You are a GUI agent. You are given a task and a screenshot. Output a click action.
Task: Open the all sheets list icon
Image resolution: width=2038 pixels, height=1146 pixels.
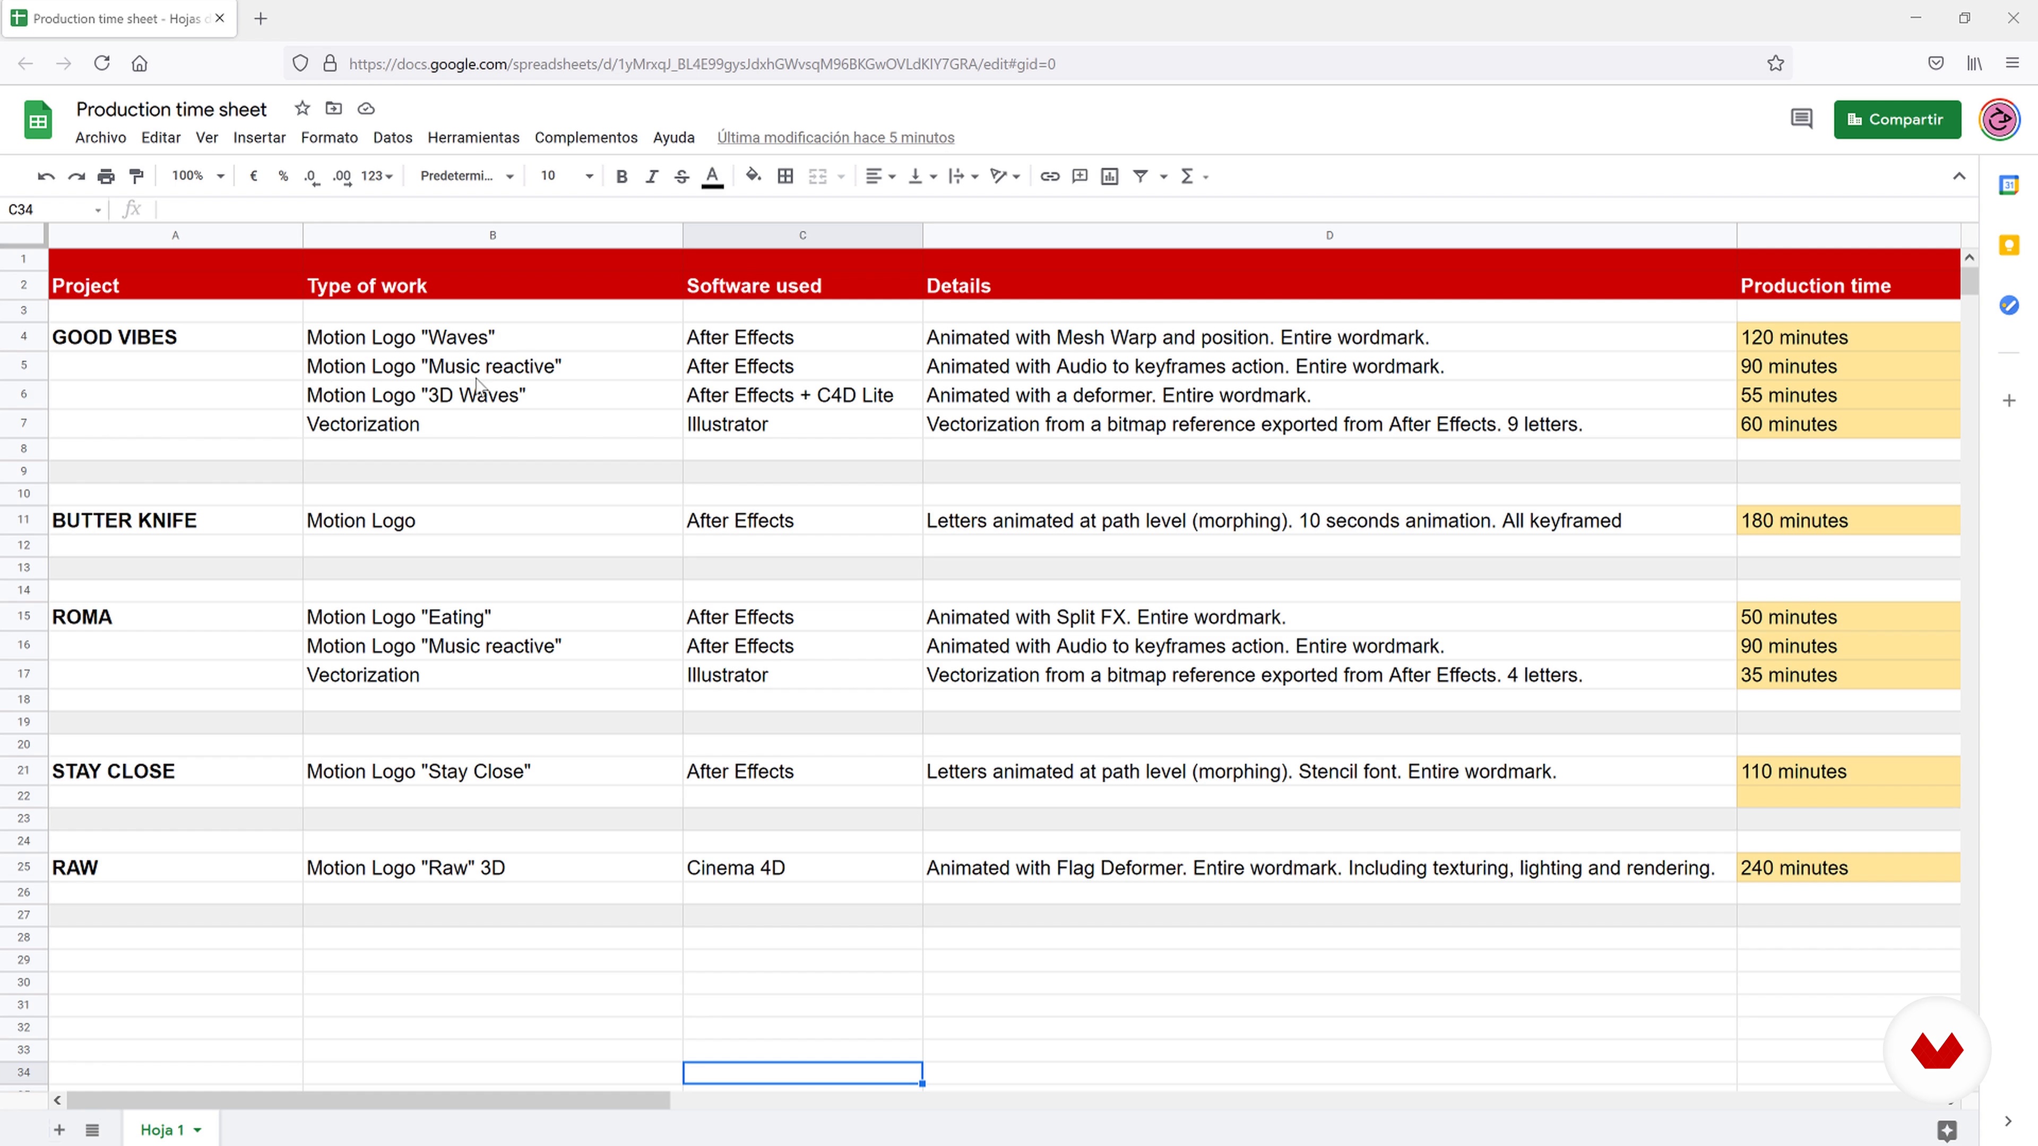pos(92,1130)
